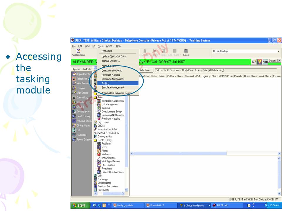Choose Questionnaire Setup in the Tools dropdown menu
This screenshot has height=211, width=282.
(x=112, y=71)
